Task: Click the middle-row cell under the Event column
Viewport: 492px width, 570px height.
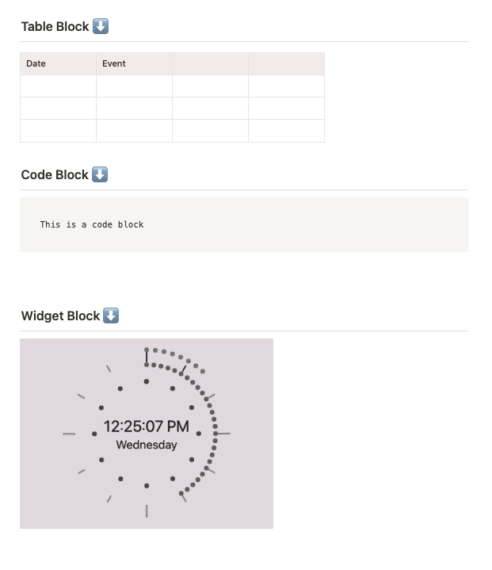Action: pos(134,108)
